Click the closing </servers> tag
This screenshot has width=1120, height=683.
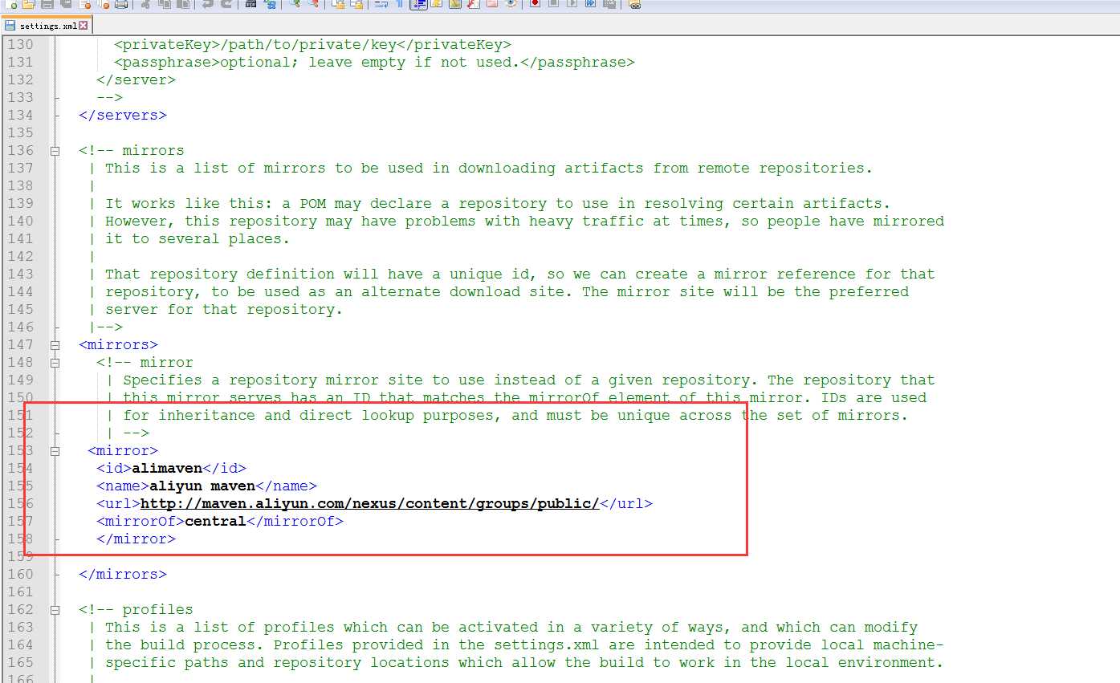click(x=123, y=115)
